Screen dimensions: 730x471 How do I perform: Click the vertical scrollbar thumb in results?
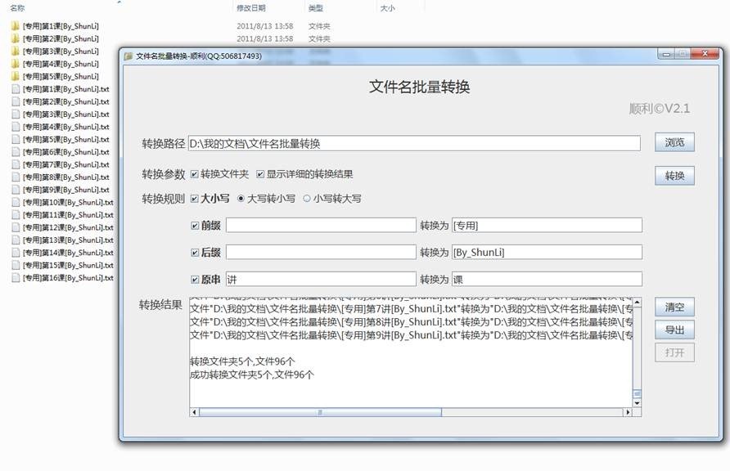pyautogui.click(x=637, y=394)
